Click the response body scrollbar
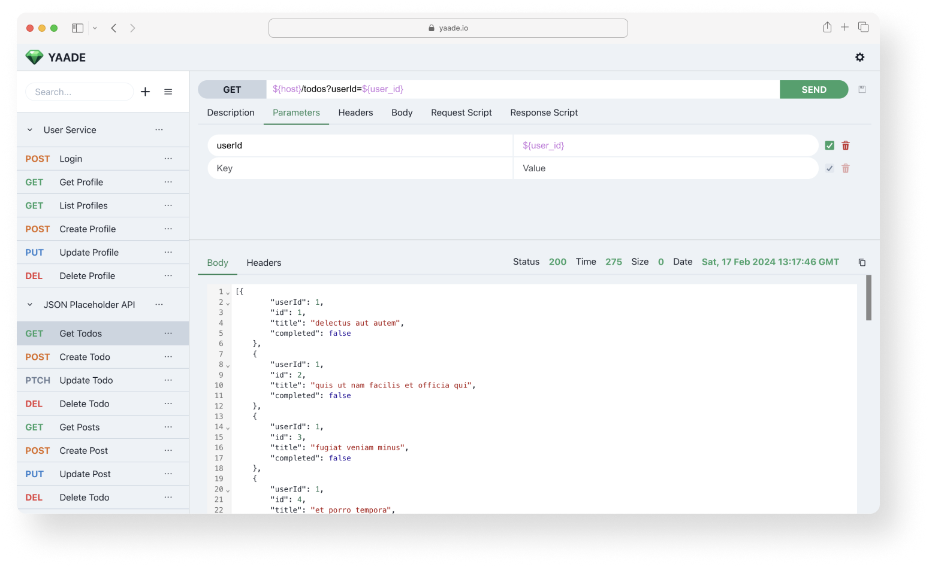Screen dimensions: 929x567 point(868,298)
